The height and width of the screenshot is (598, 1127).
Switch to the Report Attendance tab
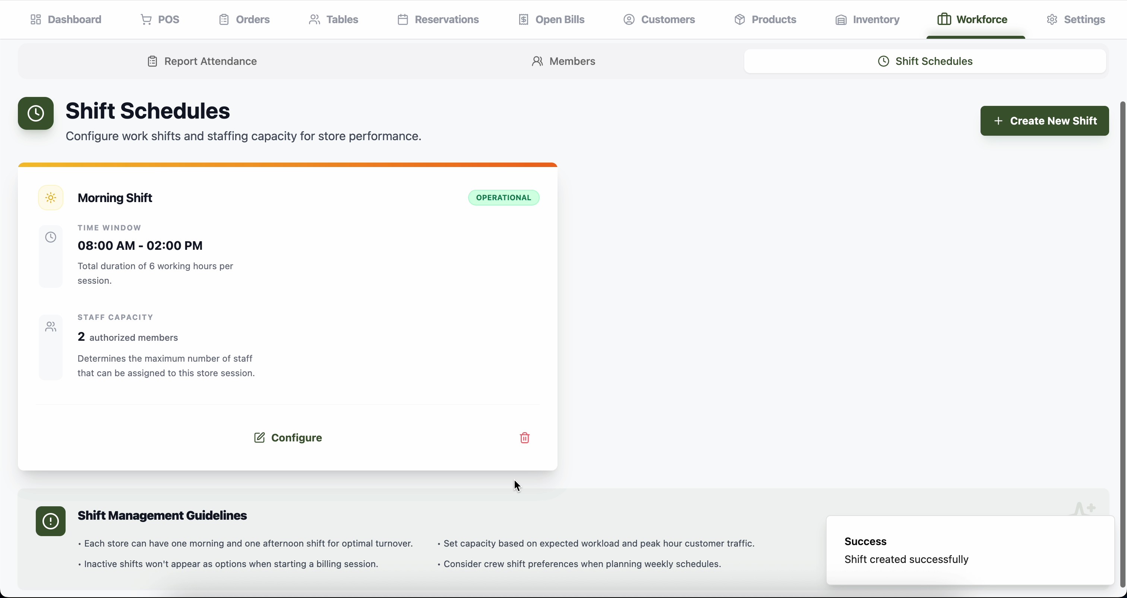202,61
